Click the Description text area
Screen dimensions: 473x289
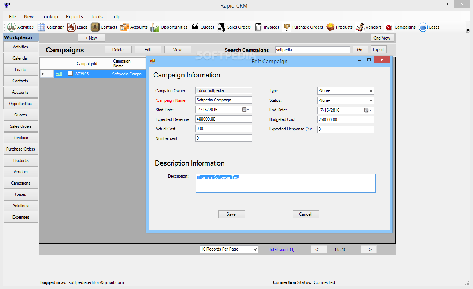coord(286,183)
